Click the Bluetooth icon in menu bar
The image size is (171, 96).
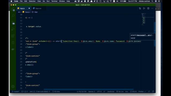click(x=108, y=1)
